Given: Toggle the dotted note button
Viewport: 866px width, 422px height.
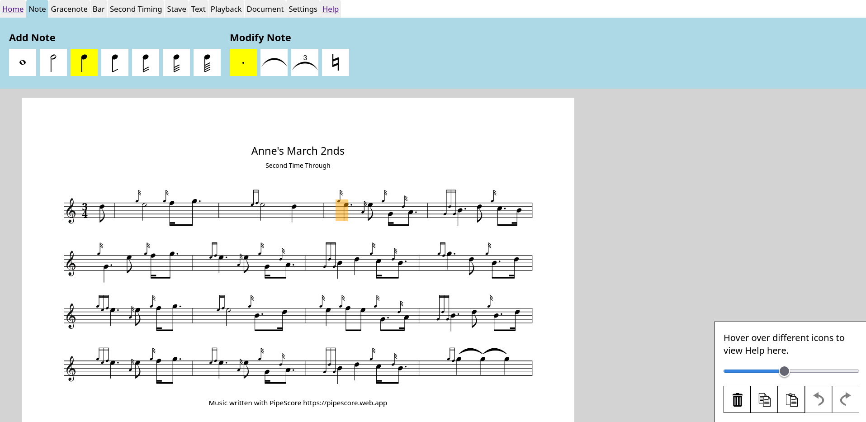Looking at the screenshot, I should (x=243, y=62).
